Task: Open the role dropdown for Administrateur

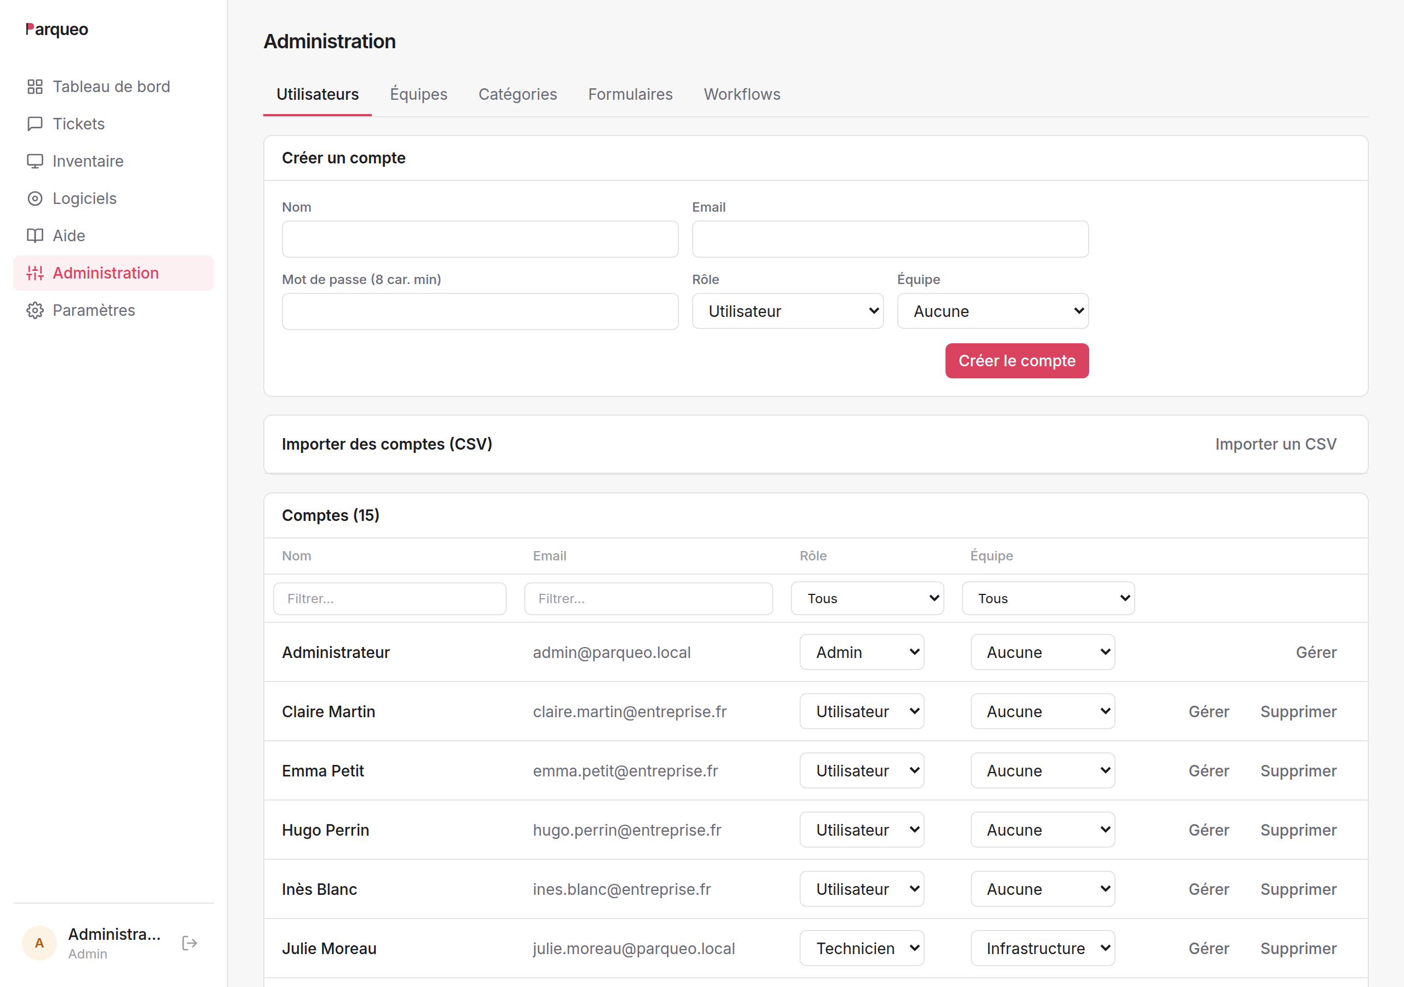Action: (862, 653)
